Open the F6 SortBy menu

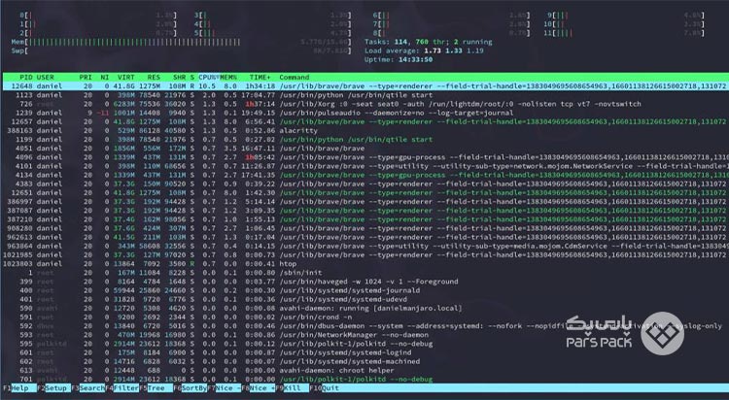193,388
